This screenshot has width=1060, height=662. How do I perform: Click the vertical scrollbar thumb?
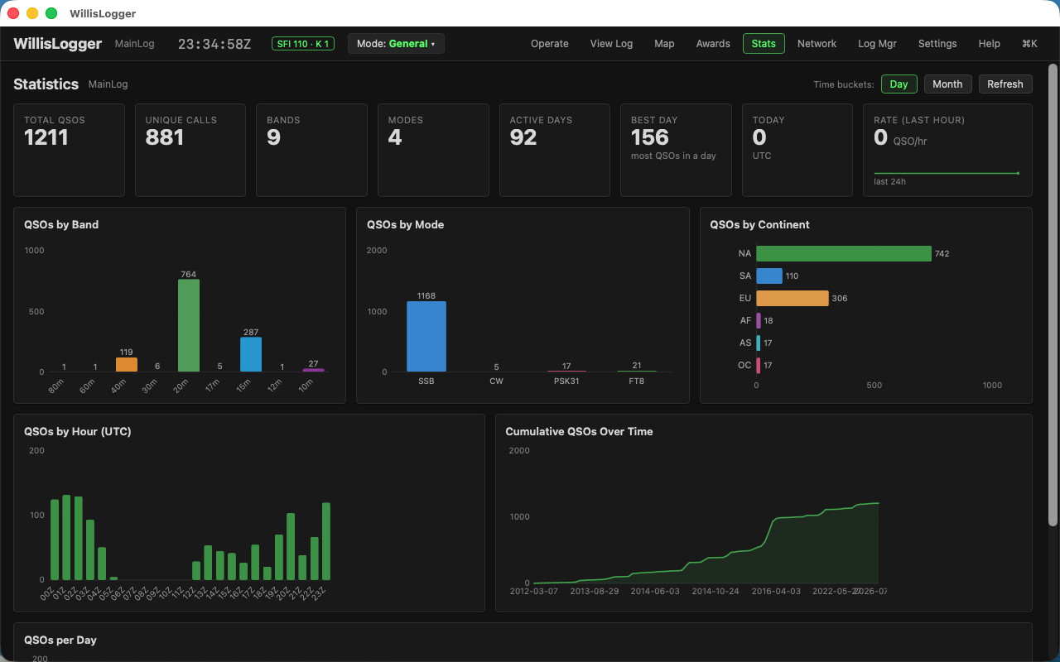[x=1053, y=295]
